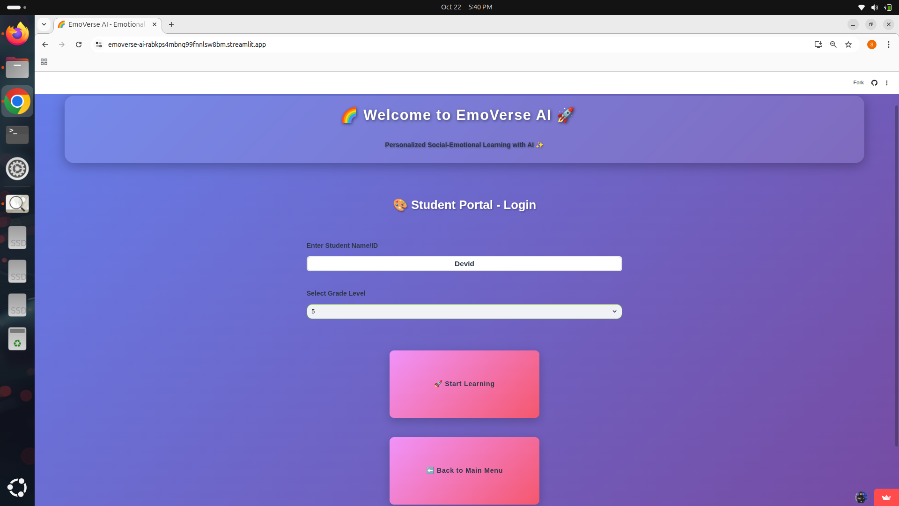Click the Student Name/ID input field
This screenshot has height=506, width=899.
pos(464,264)
